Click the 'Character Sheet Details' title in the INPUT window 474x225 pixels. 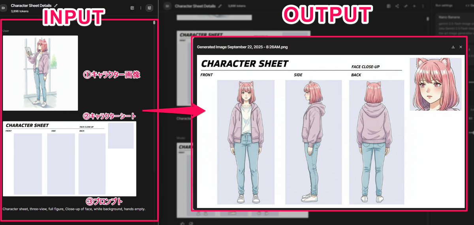[31, 6]
